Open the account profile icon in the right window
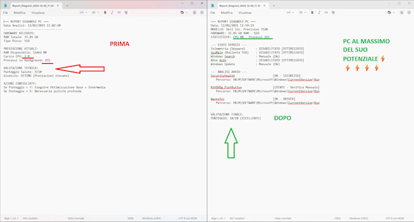 402,13
